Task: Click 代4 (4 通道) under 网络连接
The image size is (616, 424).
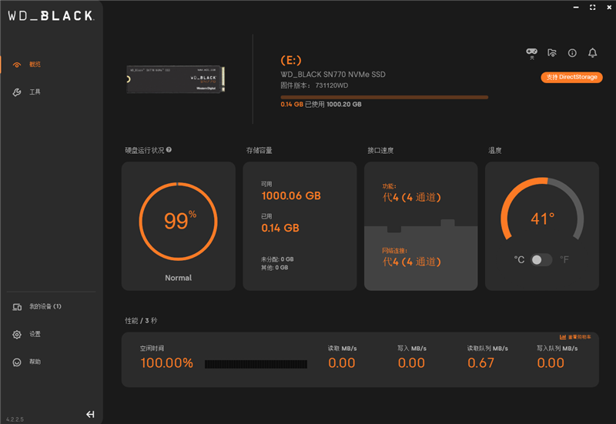Action: click(x=412, y=262)
